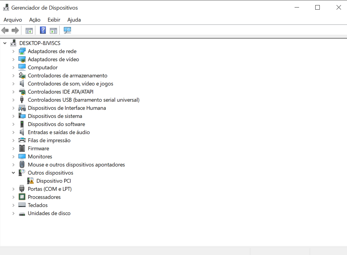347x255 pixels.
Task: Select Controladores de armazenamento label
Action: 67,76
